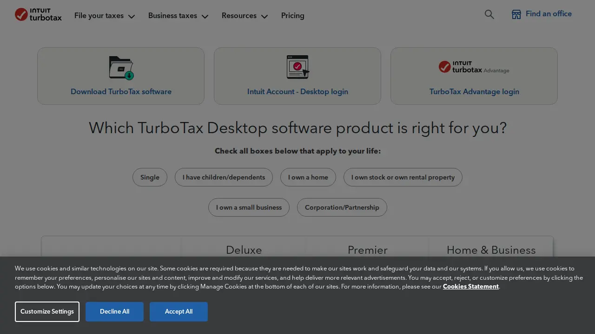
Task: Click the Which TurboTax Desktop software heading
Action: pyautogui.click(x=297, y=128)
